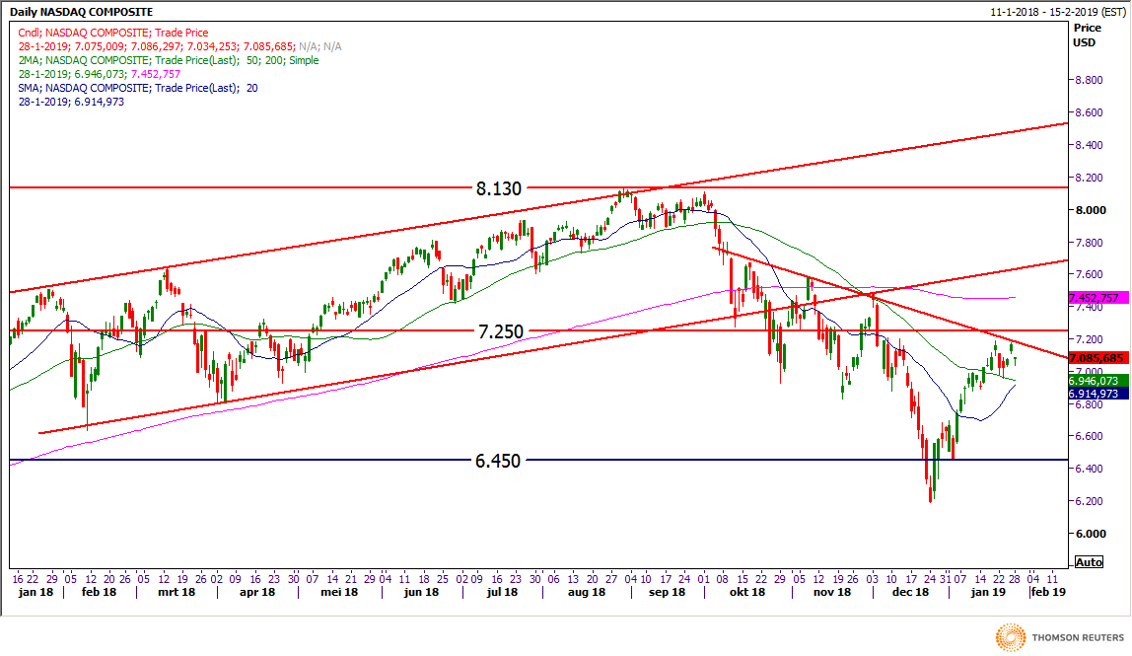Image resolution: width=1132 pixels, height=656 pixels.
Task: Select the 6.450 support level label
Action: point(498,461)
